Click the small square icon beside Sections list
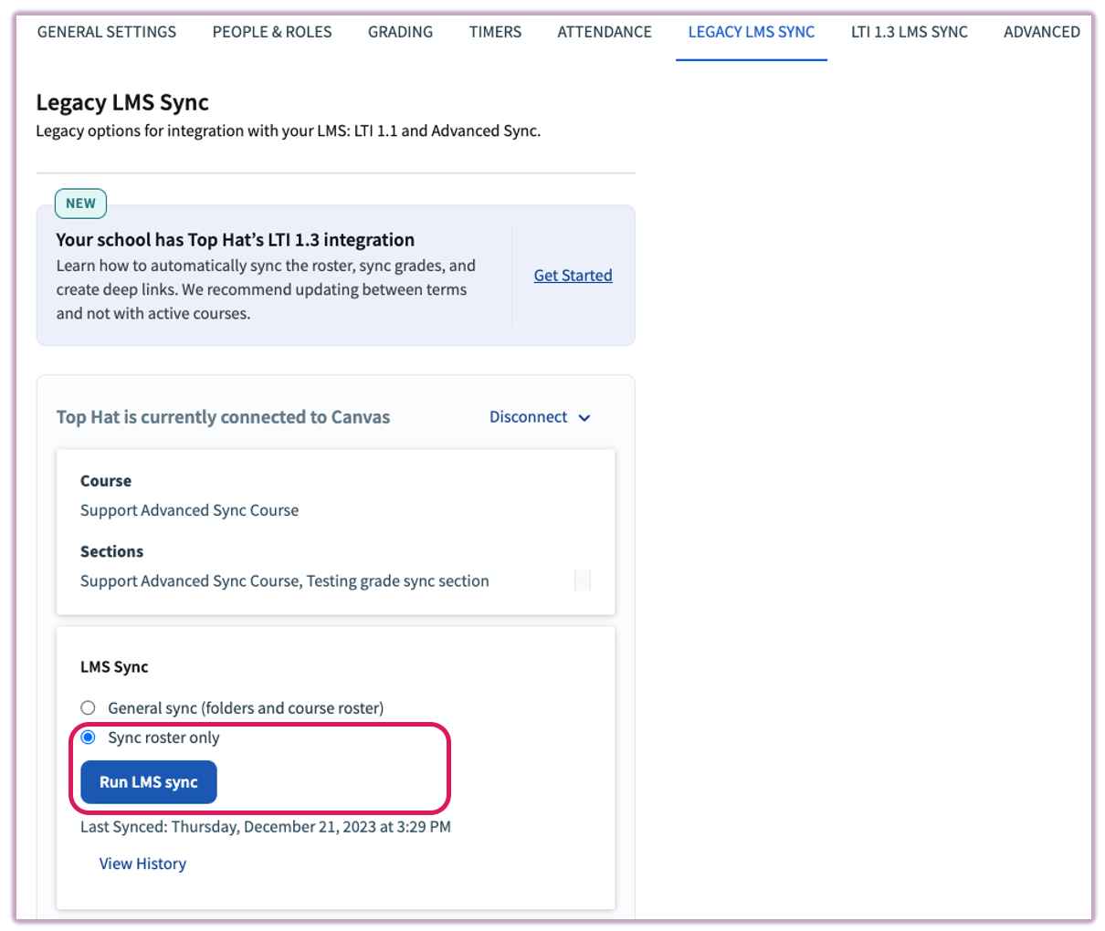The width and height of the screenshot is (1105, 931). [x=582, y=581]
